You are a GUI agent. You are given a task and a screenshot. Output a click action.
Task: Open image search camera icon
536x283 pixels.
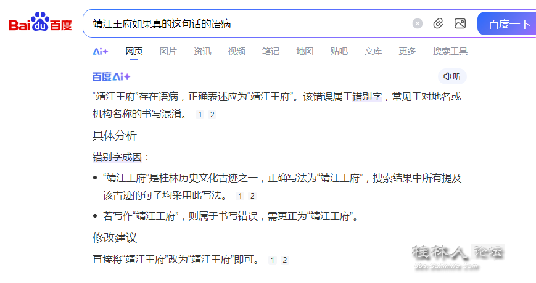coord(460,24)
